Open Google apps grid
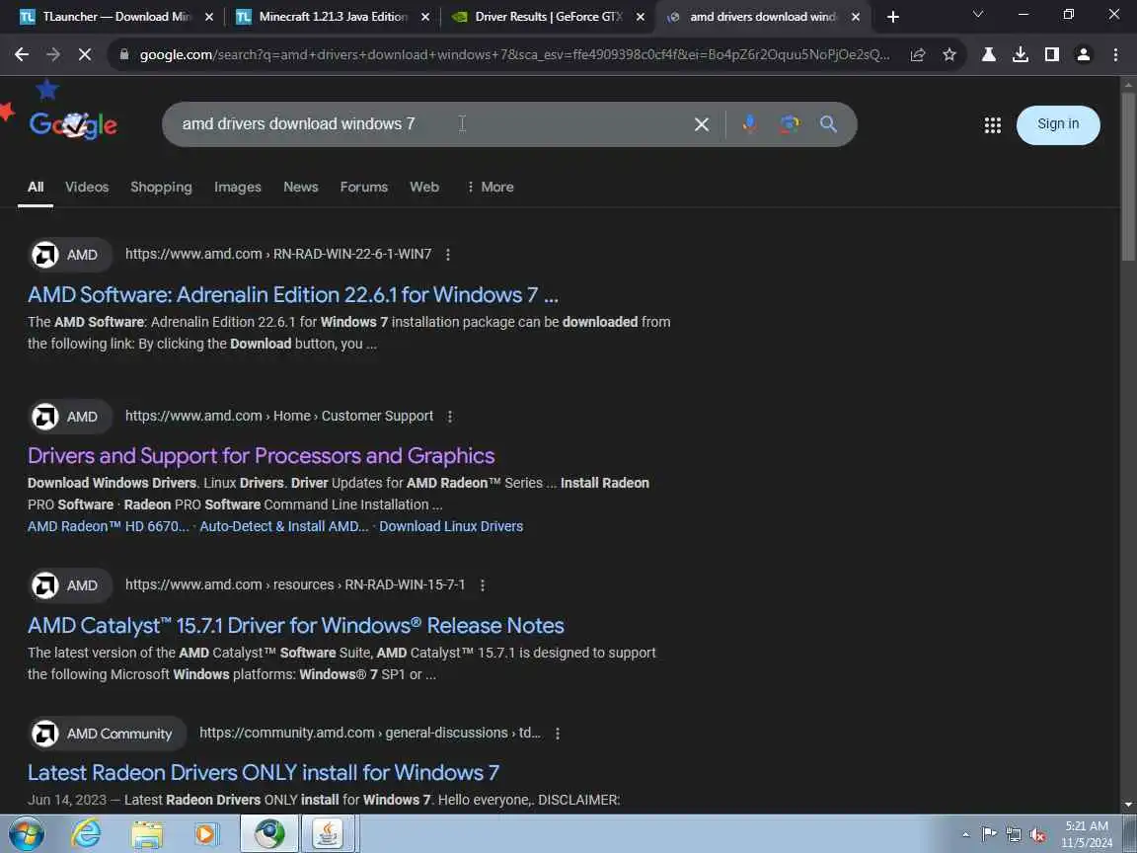This screenshot has height=853, width=1137. (993, 124)
